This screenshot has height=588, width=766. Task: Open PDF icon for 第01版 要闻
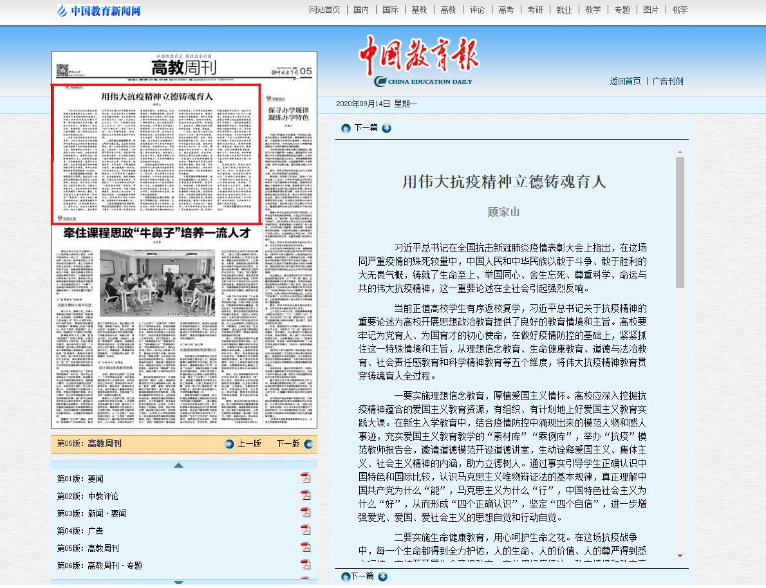[306, 478]
